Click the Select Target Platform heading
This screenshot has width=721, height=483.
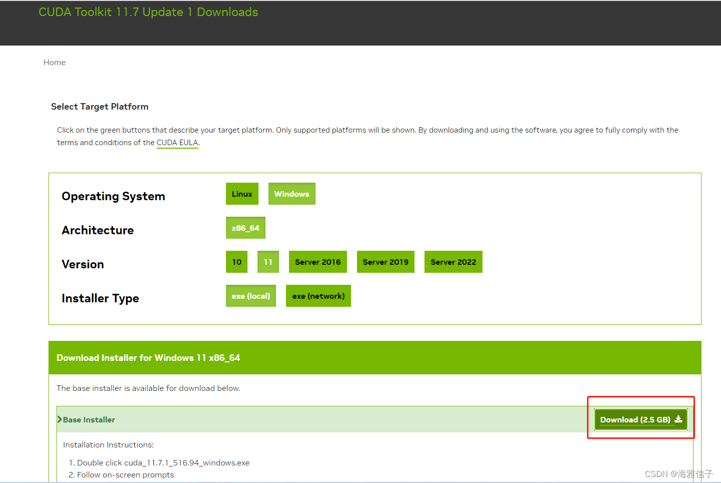(99, 107)
